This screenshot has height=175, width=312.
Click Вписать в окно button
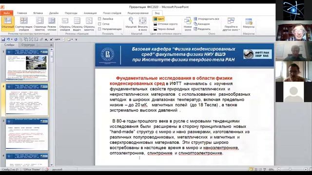[143, 24]
